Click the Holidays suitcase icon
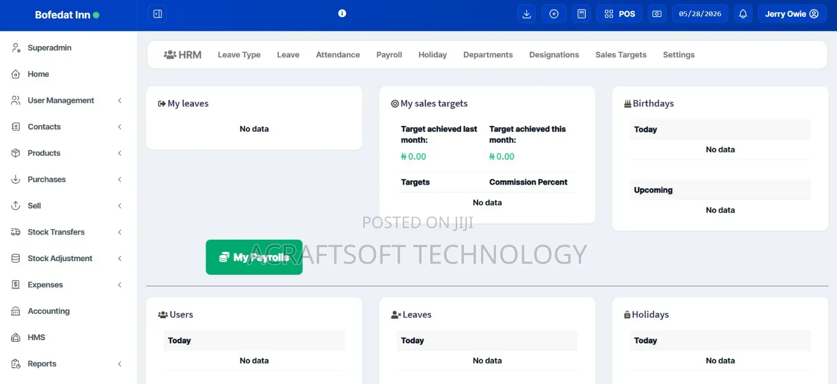Image resolution: width=837 pixels, height=384 pixels. coord(627,315)
